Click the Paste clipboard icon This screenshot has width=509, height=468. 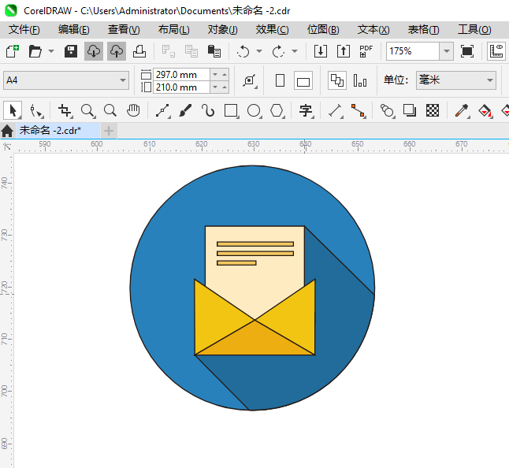tap(214, 51)
